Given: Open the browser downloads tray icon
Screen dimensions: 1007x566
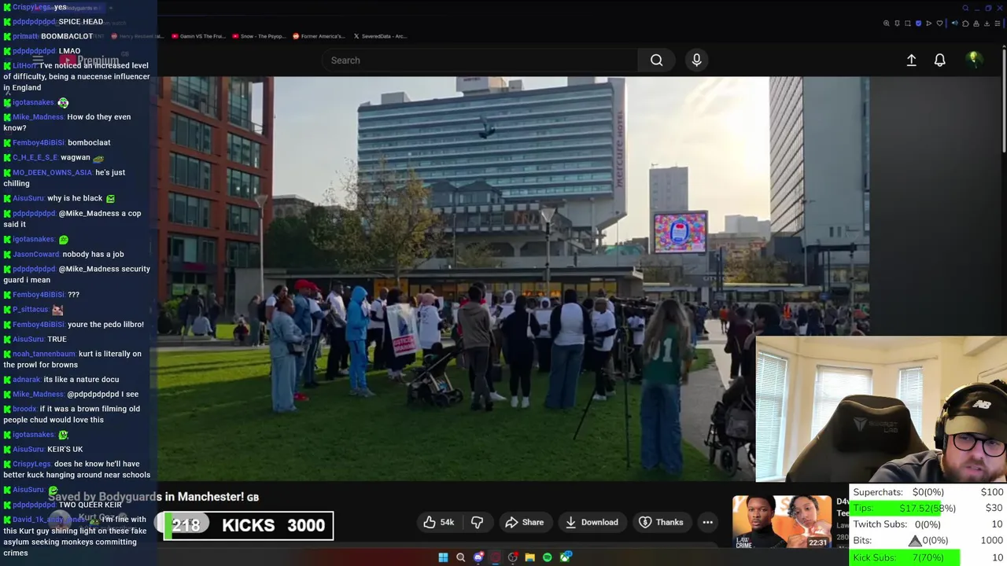Looking at the screenshot, I should tap(987, 23).
